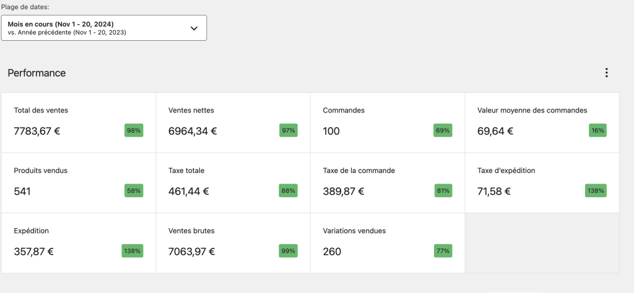The width and height of the screenshot is (634, 293).
Task: Expand the date range chevron arrow
Action: (x=194, y=28)
